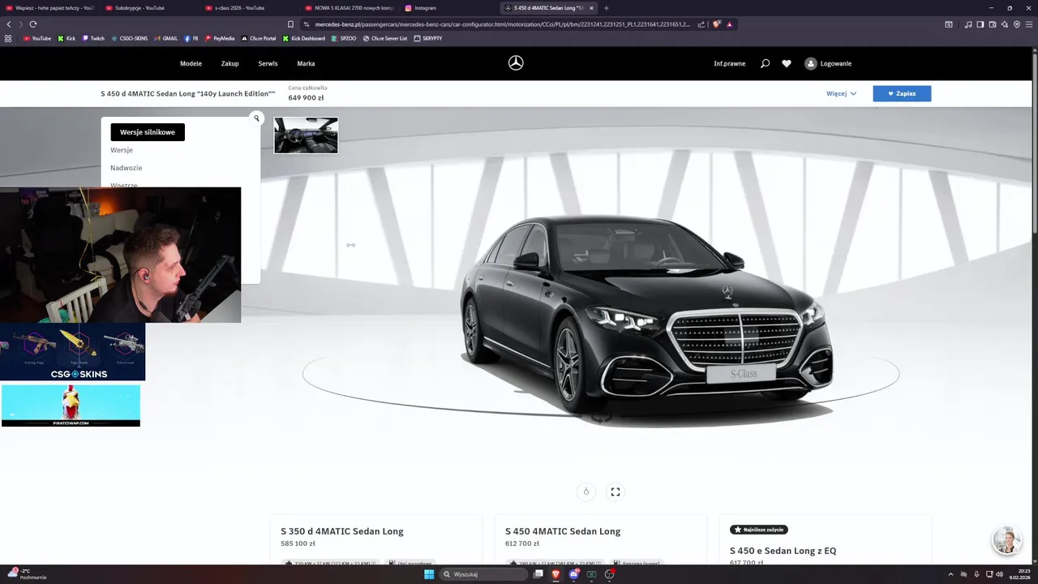This screenshot has width=1038, height=584.
Task: Show hidden system tray icons chevron
Action: (x=950, y=574)
